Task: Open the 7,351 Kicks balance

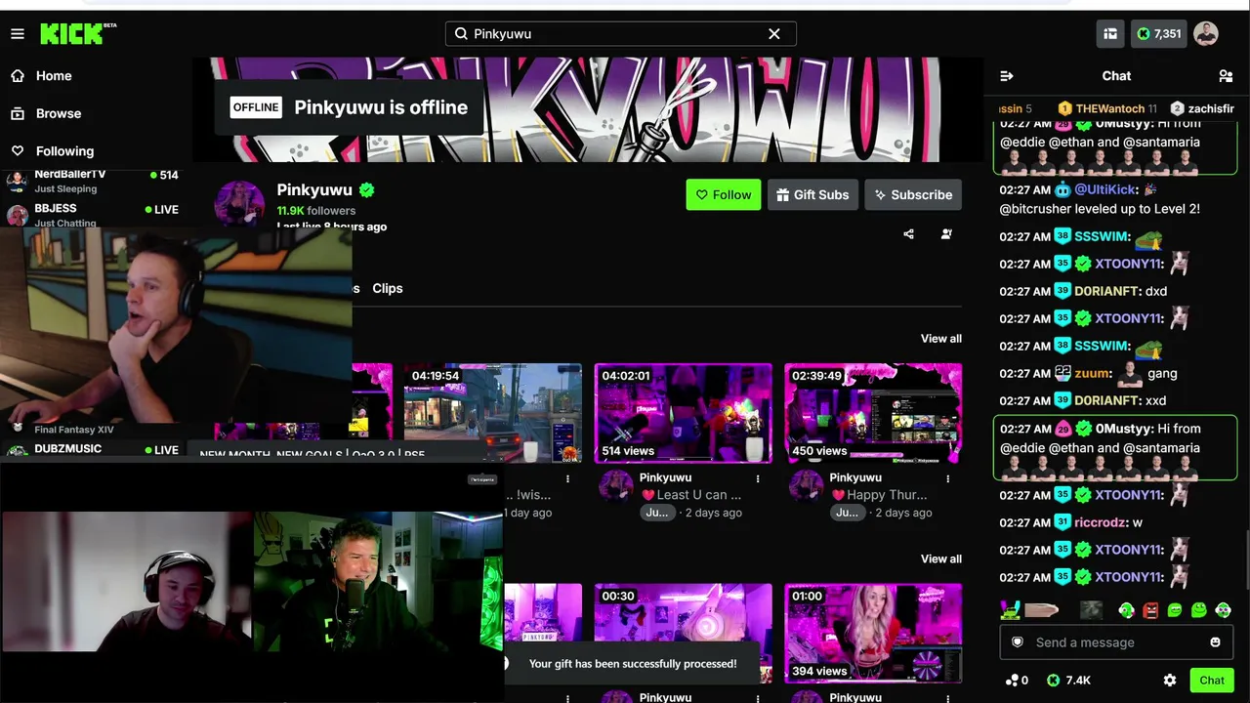Action: tap(1159, 34)
